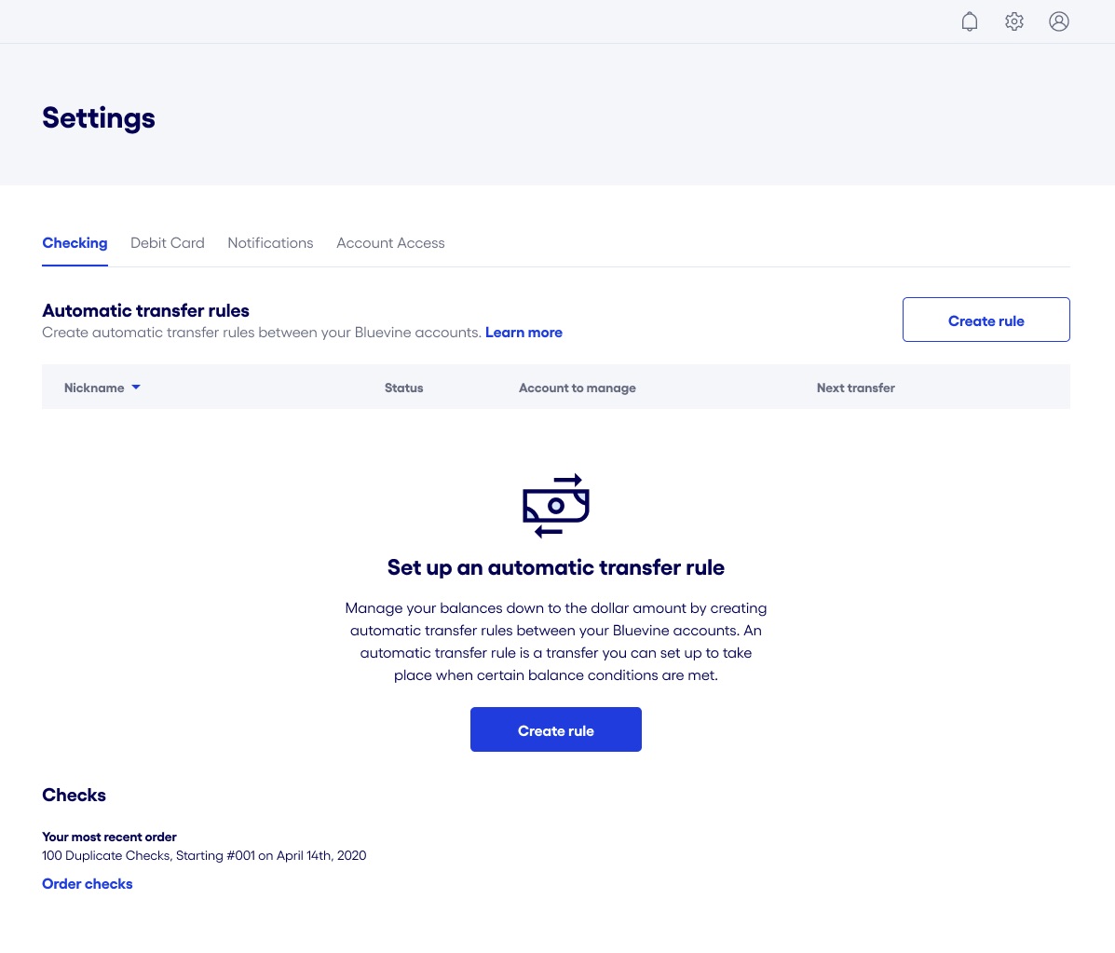Open the profile account icon
1115x953 pixels.
(1059, 20)
